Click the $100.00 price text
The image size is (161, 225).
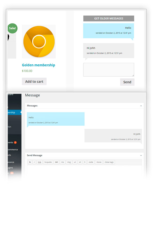[x=27, y=71]
